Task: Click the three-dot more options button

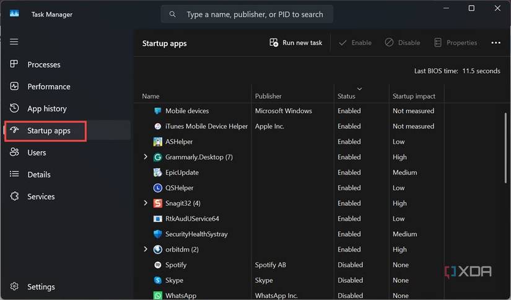Action: click(x=496, y=43)
